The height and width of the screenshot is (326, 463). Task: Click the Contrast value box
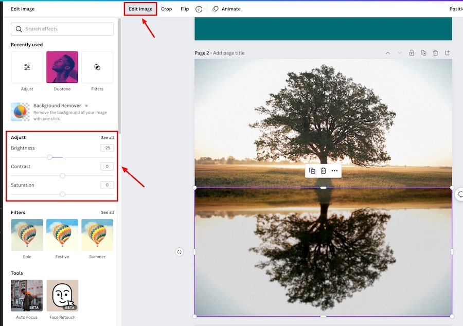[x=107, y=167]
